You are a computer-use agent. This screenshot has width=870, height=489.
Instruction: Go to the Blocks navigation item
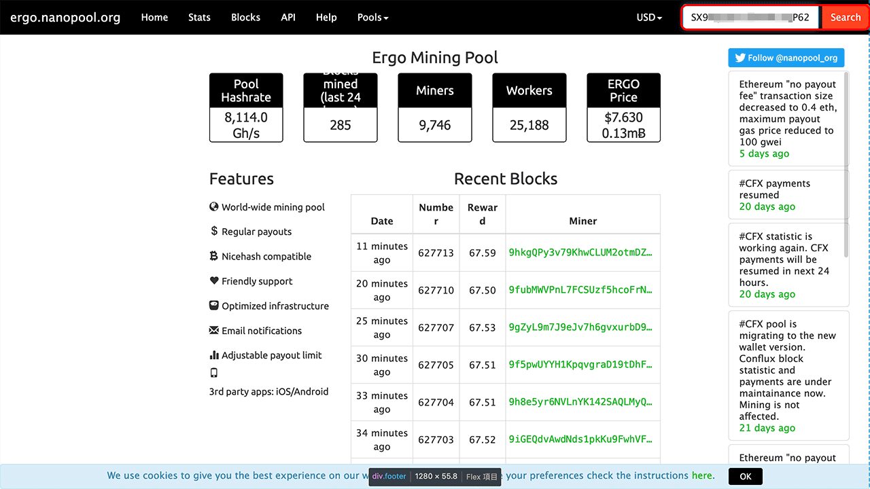click(x=245, y=18)
